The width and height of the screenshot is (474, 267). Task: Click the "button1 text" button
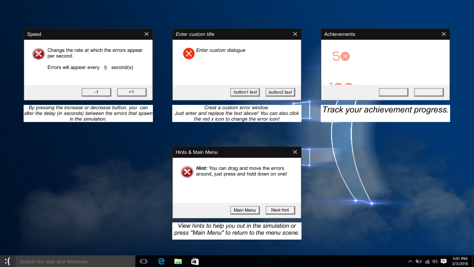click(x=245, y=92)
